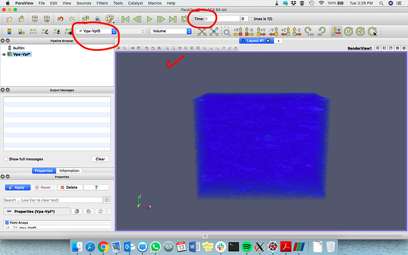Image resolution: width=408 pixels, height=255 pixels.
Task: Select Vpa-Vpf* in Pipeline Browser
Action: (22, 54)
